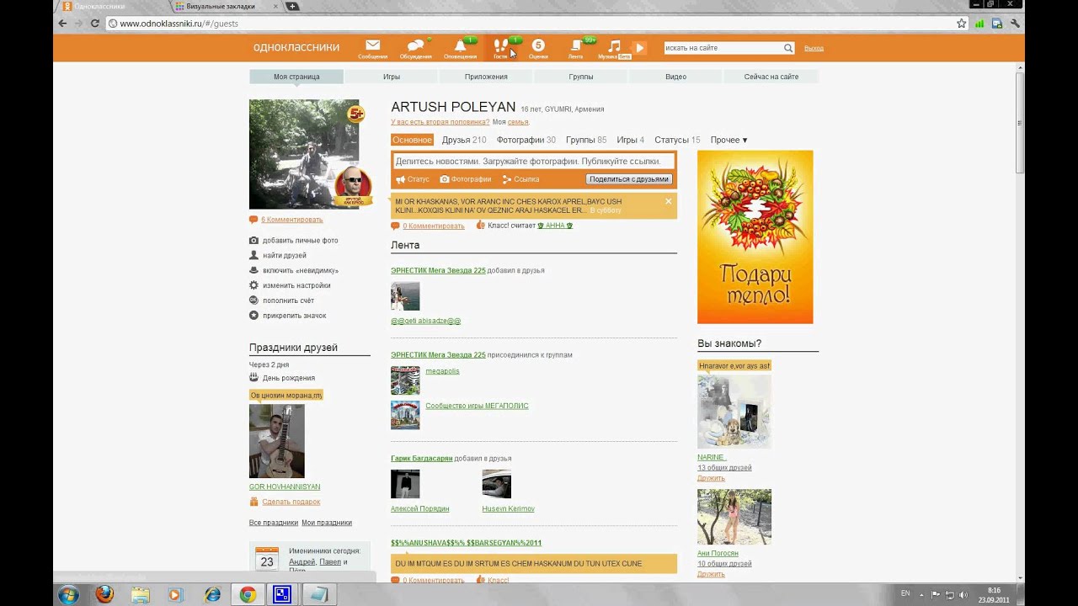Click 'добавить личные фото' camera icon
The width and height of the screenshot is (1078, 606).
[x=253, y=240]
